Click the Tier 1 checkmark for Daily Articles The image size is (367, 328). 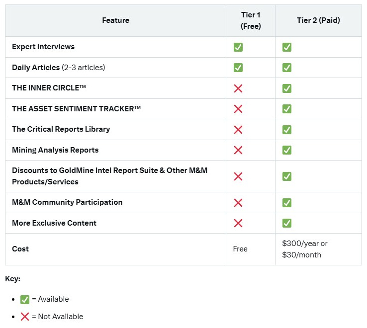(x=238, y=68)
